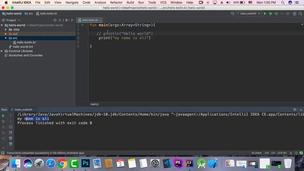Screen dimensions: 304x171
Task: Toggle tool window buttons via status bar corner
Action: (x=3, y=153)
